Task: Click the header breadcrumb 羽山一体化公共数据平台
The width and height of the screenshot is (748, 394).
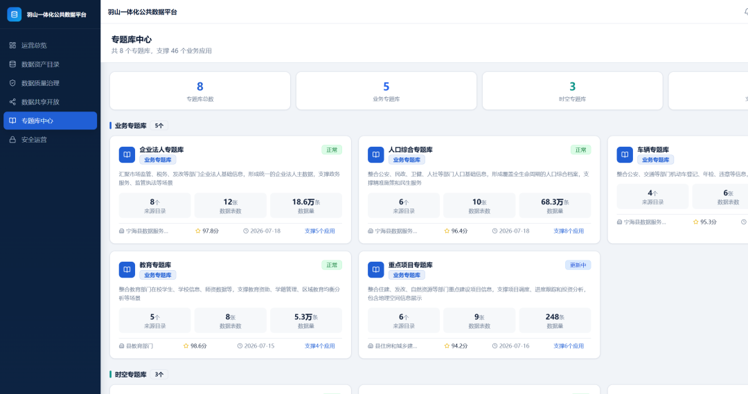Action: (142, 12)
